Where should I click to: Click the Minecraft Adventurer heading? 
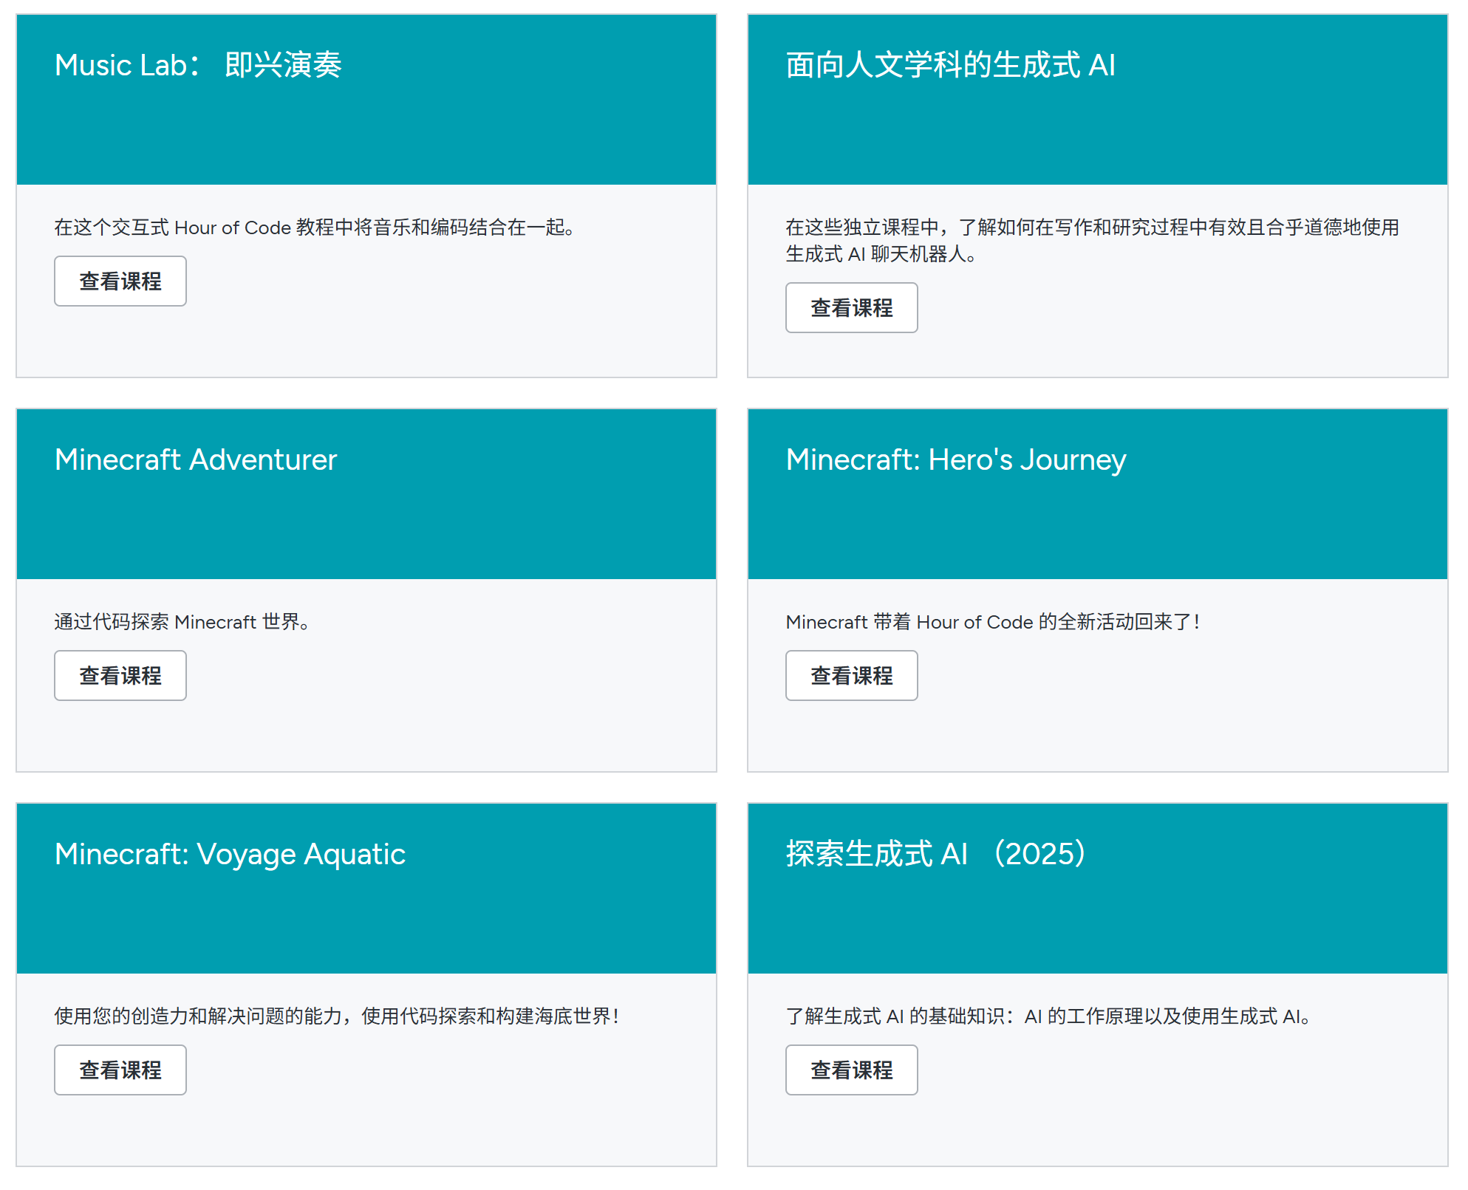click(196, 459)
